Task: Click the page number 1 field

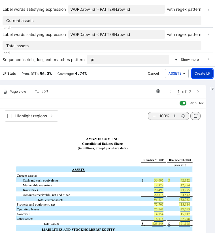Action: [x=178, y=92]
